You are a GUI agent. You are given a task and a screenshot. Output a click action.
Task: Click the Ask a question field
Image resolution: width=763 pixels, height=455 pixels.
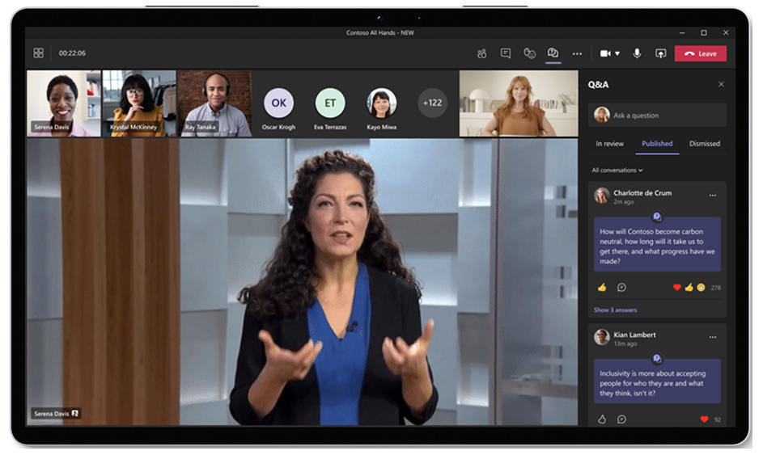pyautogui.click(x=665, y=115)
